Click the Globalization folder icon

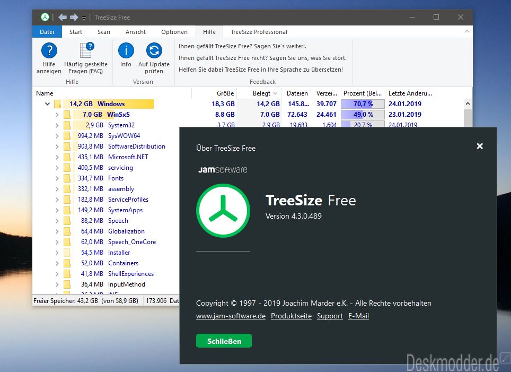tap(67, 231)
